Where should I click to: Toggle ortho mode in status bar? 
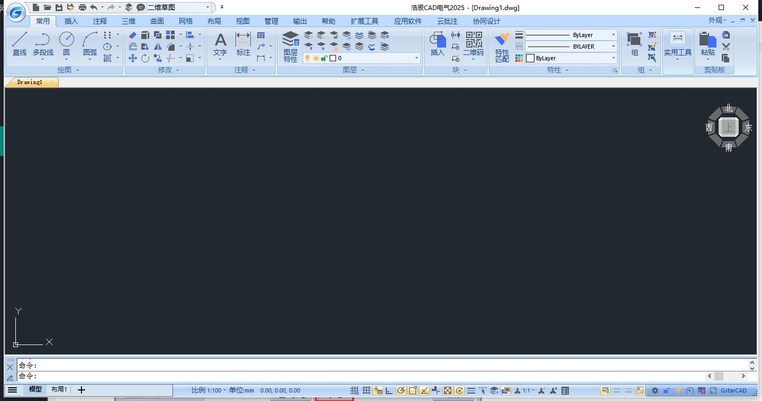[389, 390]
